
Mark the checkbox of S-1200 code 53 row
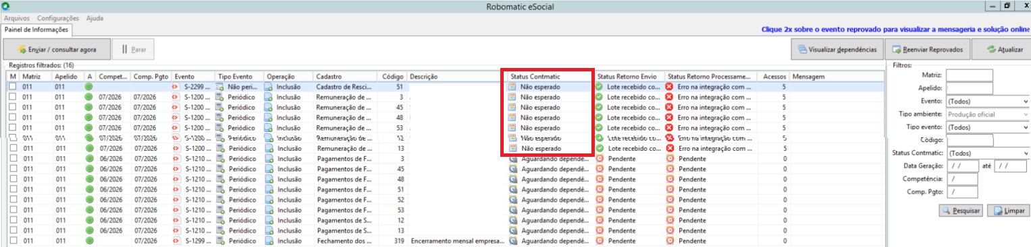point(12,127)
